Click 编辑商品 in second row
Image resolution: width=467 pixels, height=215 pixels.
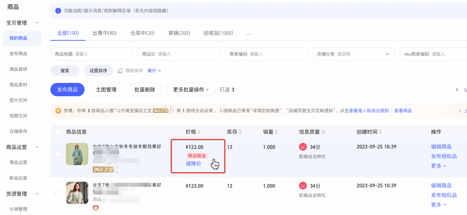[x=441, y=185]
